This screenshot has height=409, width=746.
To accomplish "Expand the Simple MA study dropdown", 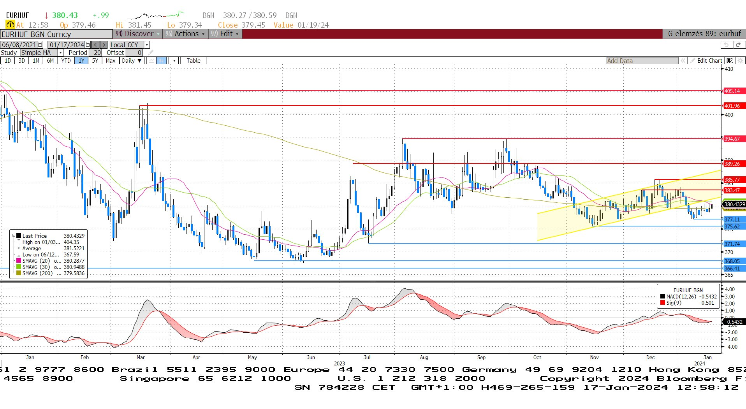I will pyautogui.click(x=60, y=53).
